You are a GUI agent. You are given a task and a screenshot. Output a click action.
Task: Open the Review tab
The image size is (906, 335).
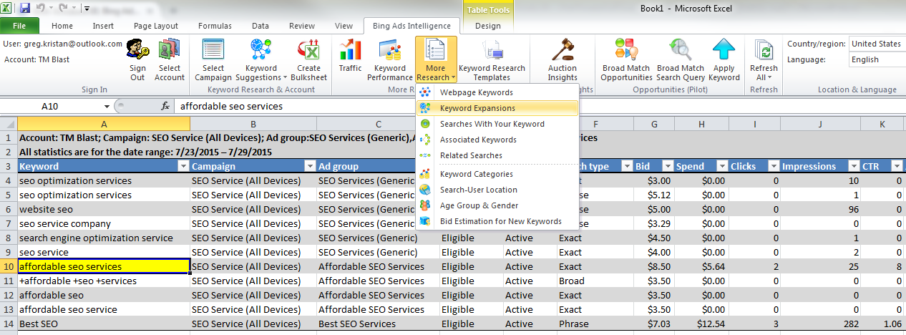coord(301,26)
